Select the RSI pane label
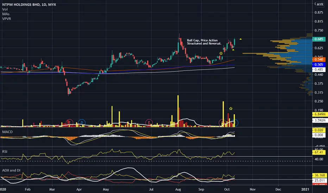The image size is (328, 193). (5, 152)
